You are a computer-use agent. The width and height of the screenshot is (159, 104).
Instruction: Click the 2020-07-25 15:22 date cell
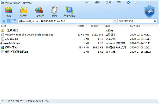140,52
